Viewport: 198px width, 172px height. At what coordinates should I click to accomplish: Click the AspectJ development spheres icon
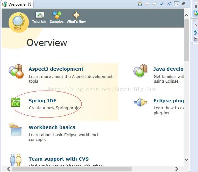(16, 71)
